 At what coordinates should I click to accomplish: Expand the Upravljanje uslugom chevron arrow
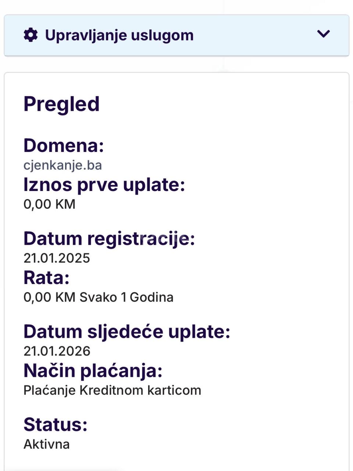coord(323,34)
